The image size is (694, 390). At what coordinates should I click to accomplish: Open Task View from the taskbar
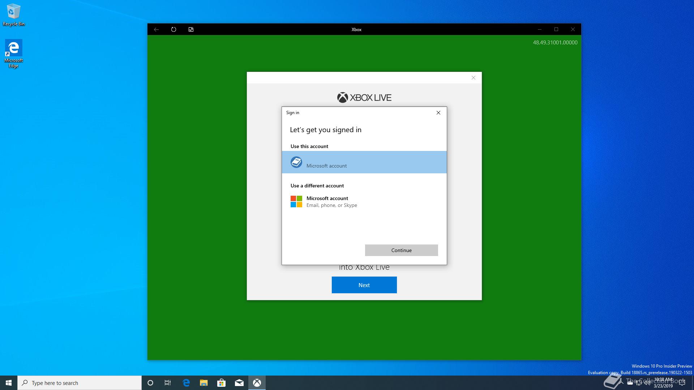point(168,383)
